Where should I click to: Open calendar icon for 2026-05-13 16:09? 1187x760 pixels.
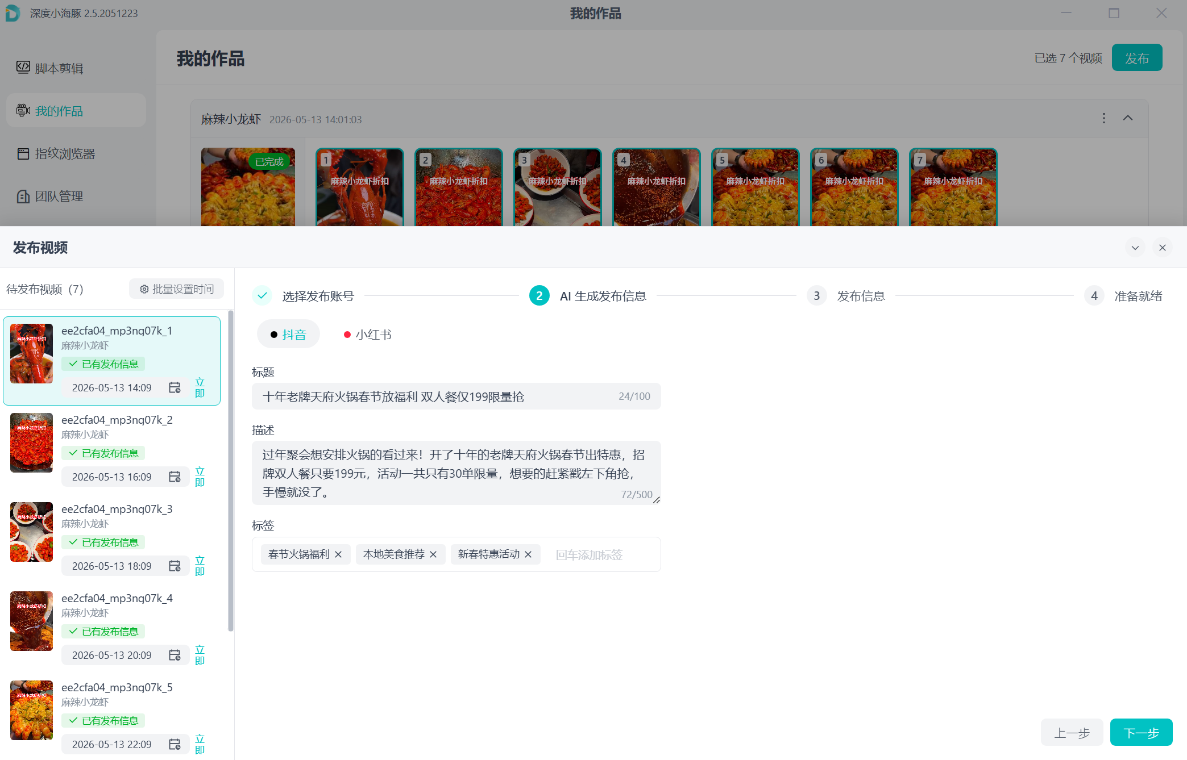tap(175, 477)
